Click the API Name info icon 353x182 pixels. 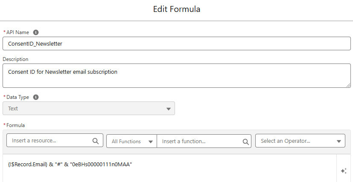pos(36,32)
